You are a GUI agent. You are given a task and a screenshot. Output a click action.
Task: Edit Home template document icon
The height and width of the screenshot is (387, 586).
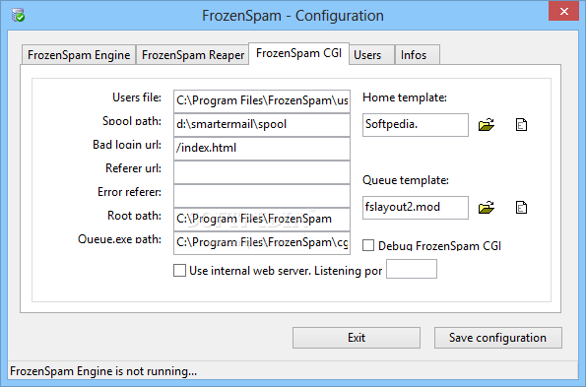tap(521, 125)
